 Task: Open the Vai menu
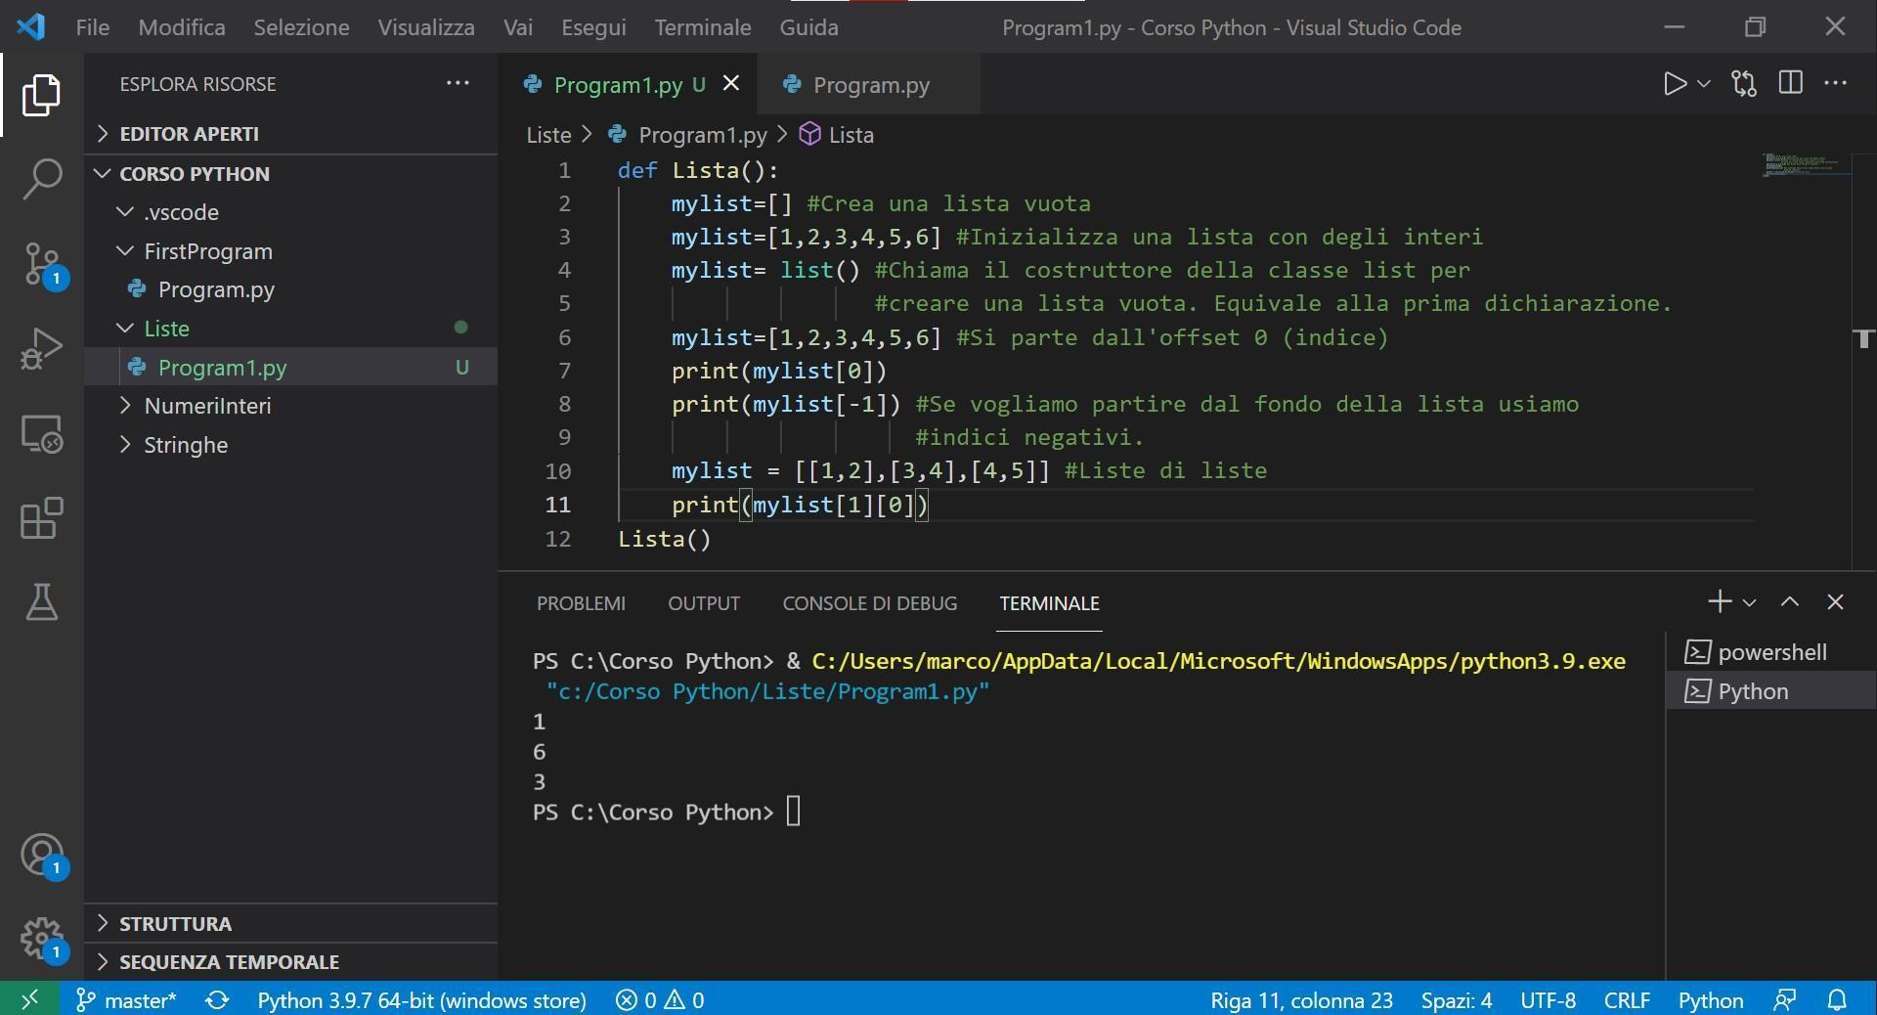518,27
